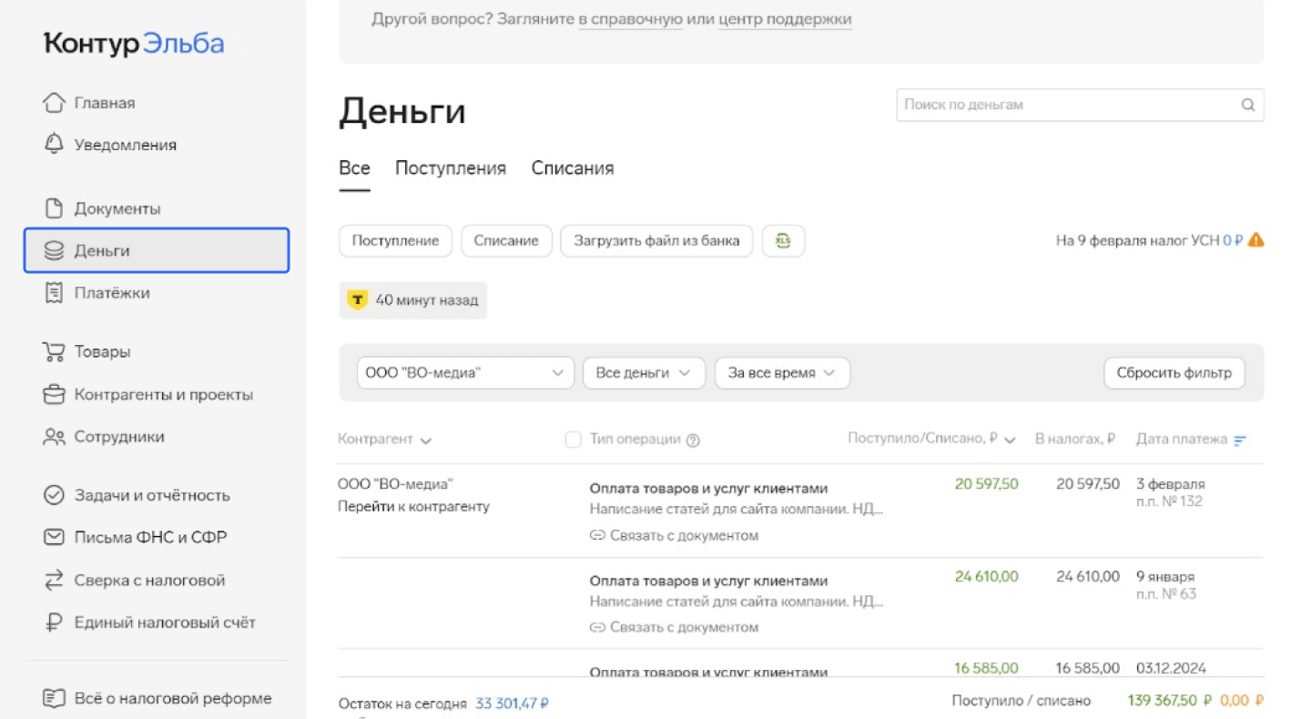Click the magnifier icon in the search field

(1247, 105)
